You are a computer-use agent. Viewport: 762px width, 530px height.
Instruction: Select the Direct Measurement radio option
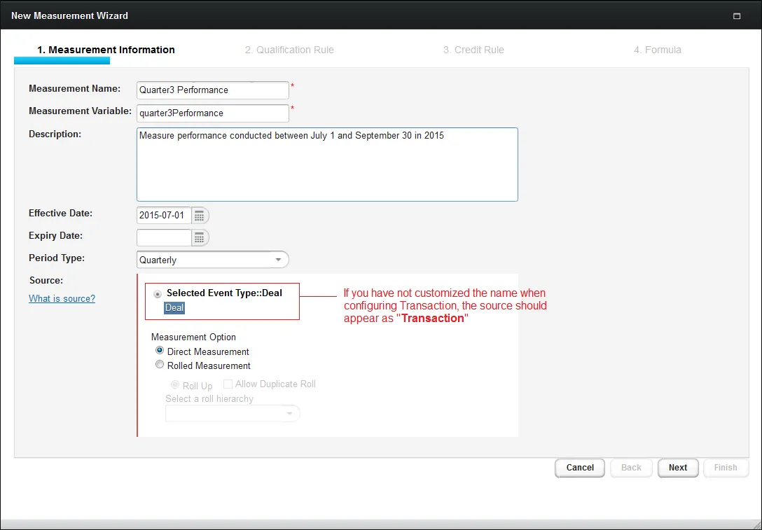click(x=160, y=350)
